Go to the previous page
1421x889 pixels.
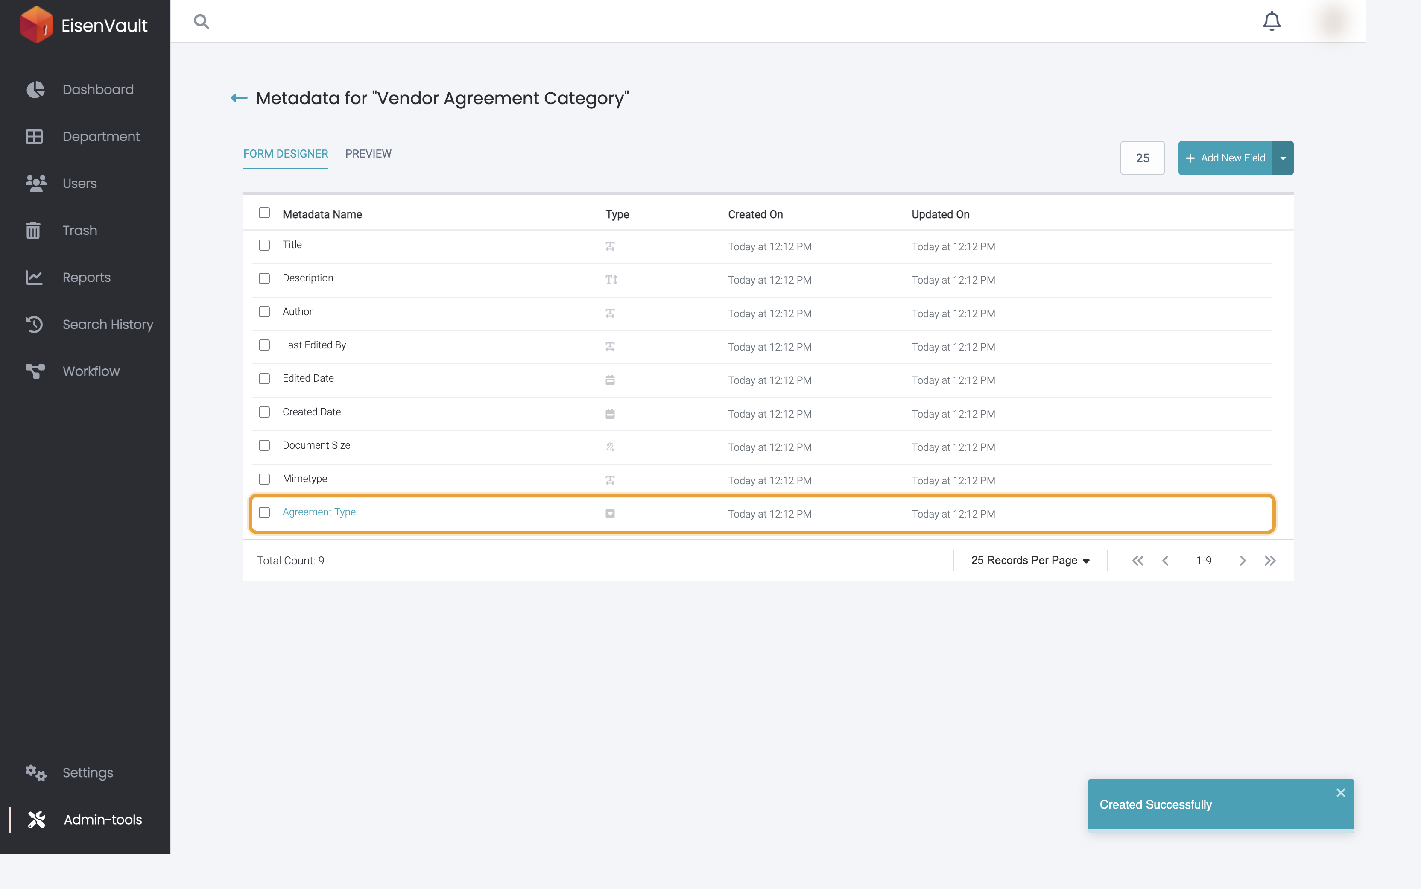click(x=1165, y=561)
